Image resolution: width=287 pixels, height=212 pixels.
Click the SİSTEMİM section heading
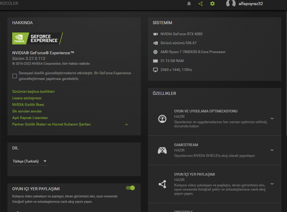(x=162, y=23)
